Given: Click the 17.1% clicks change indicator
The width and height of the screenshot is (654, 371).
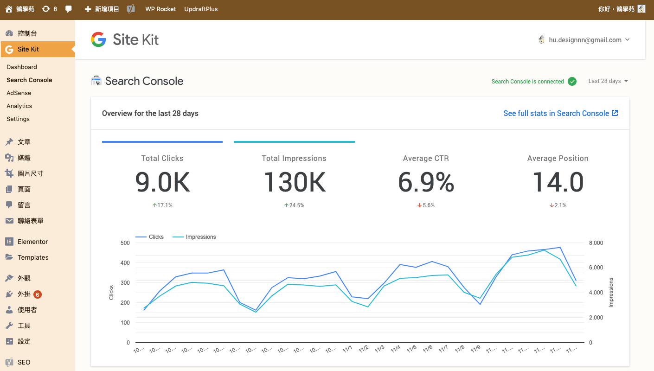Looking at the screenshot, I should (x=162, y=205).
